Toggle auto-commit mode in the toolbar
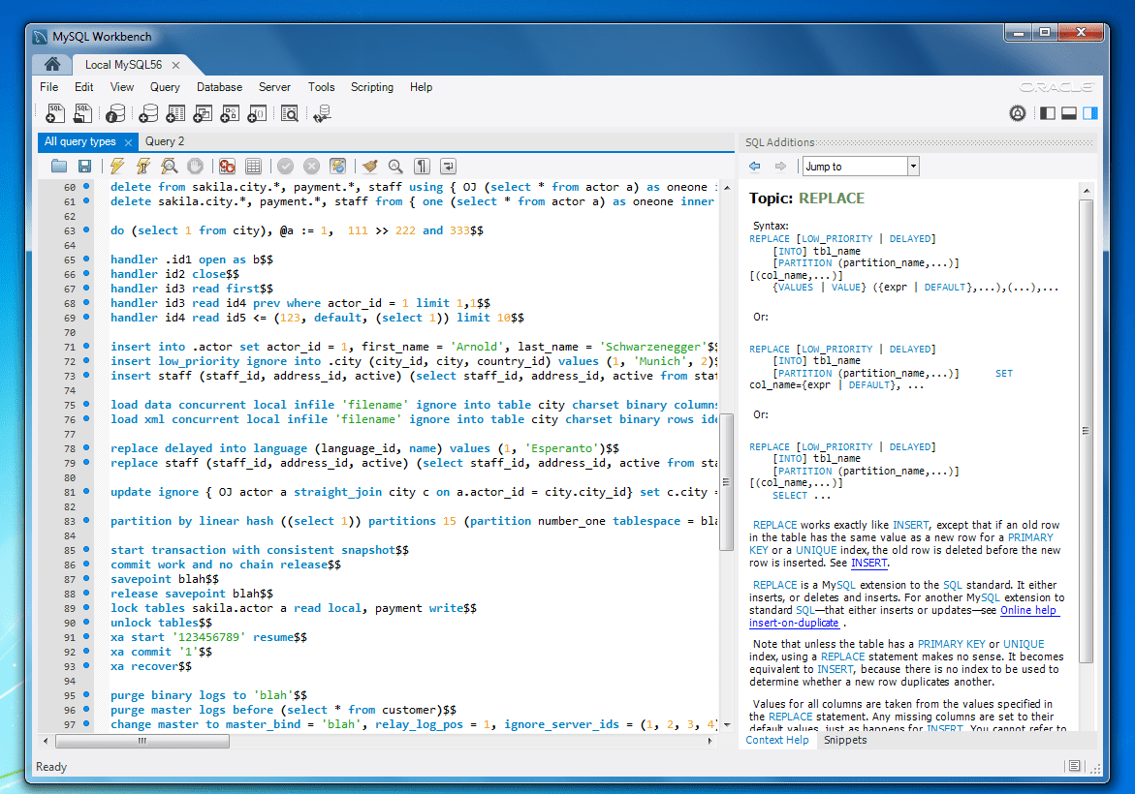Screen dimensions: 1135x794 [337, 166]
